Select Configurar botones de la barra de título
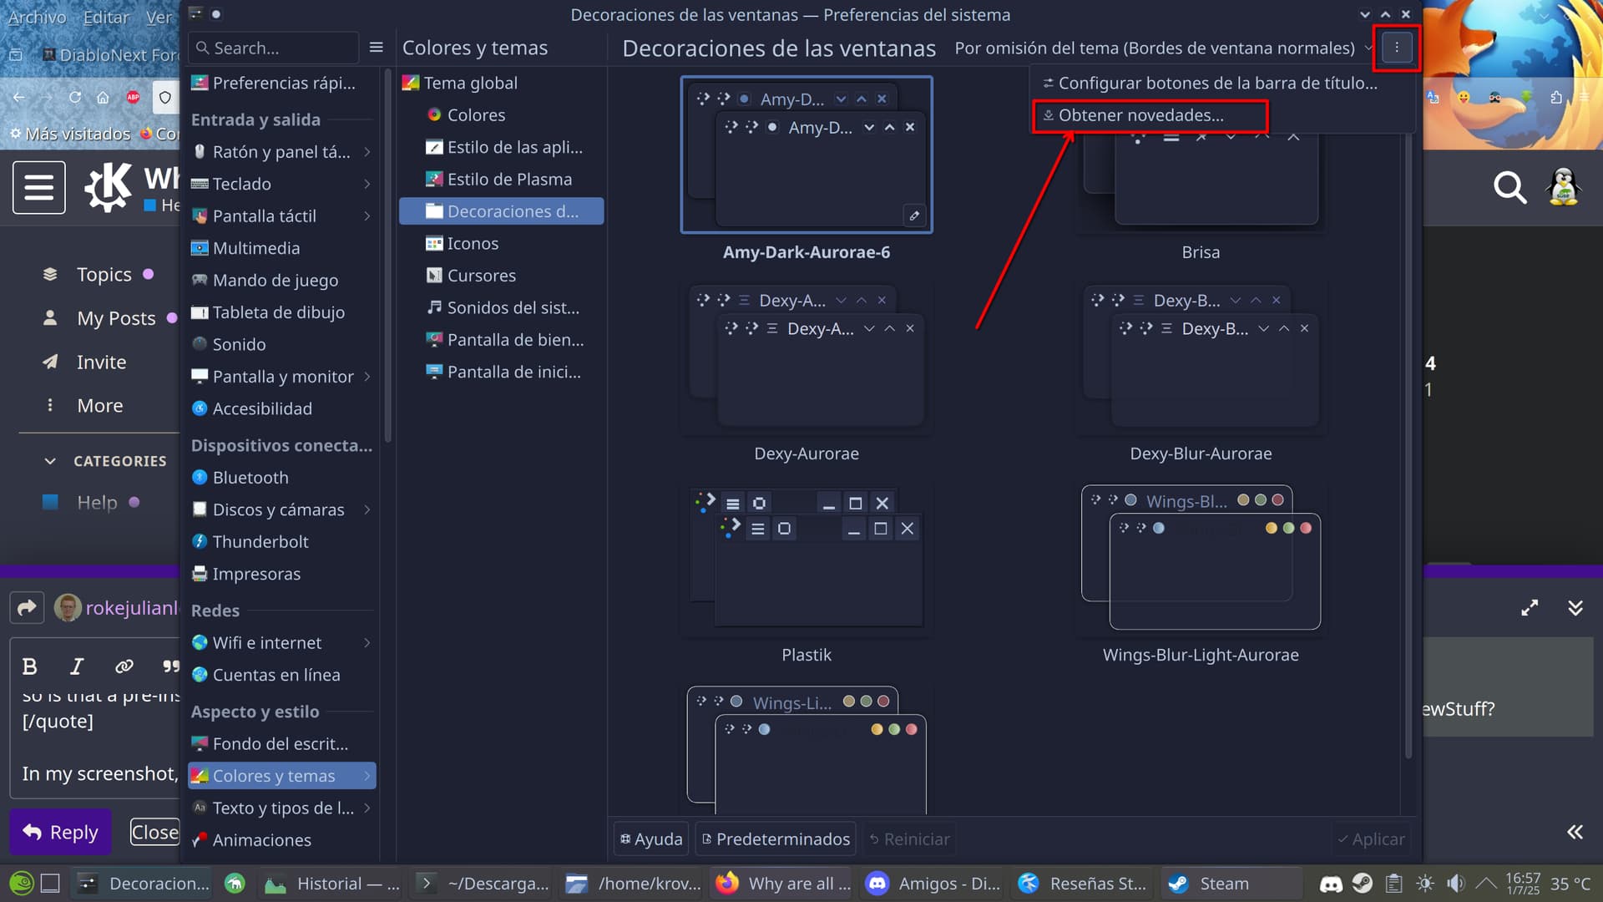 [1217, 83]
